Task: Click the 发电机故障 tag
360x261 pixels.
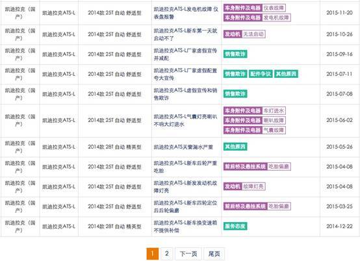Action: point(276,18)
